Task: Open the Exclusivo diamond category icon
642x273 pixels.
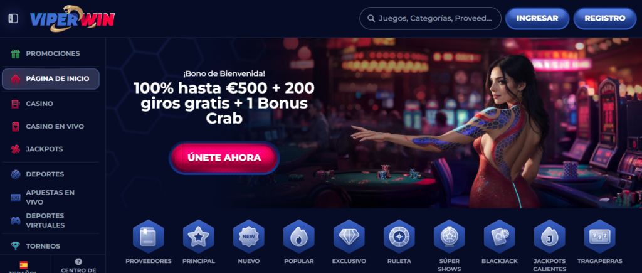Action: coord(349,237)
